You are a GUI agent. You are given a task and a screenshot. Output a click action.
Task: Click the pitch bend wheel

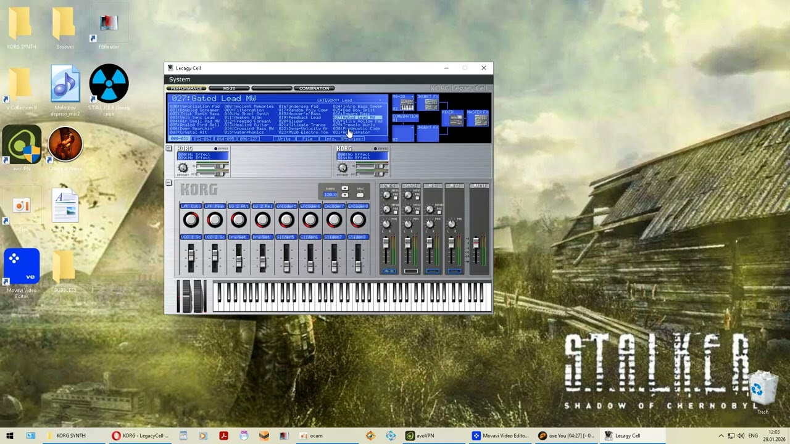tap(186, 296)
